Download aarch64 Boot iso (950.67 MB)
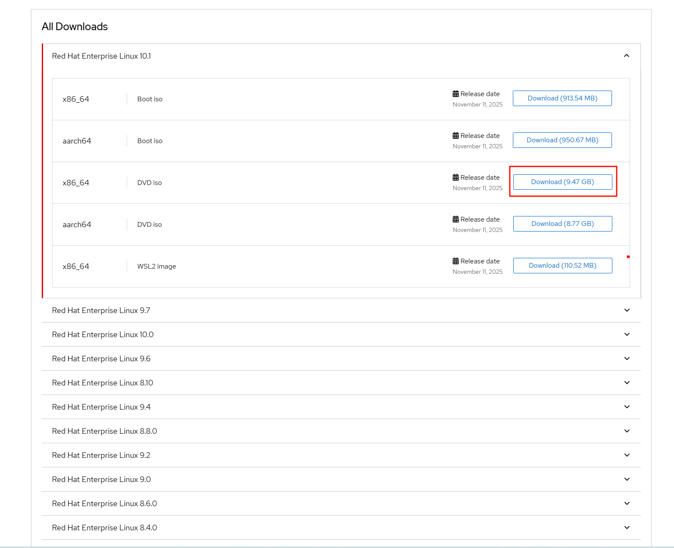This screenshot has height=548, width=674. 562,140
